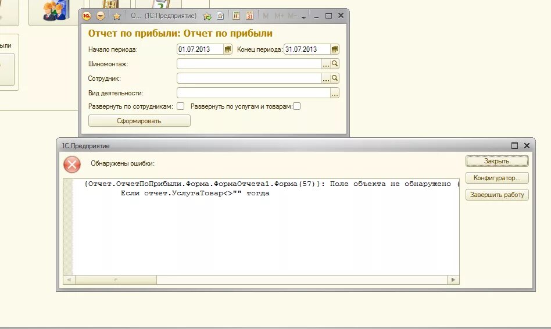Close the report window with X
This screenshot has width=551, height=329.
click(341, 16)
